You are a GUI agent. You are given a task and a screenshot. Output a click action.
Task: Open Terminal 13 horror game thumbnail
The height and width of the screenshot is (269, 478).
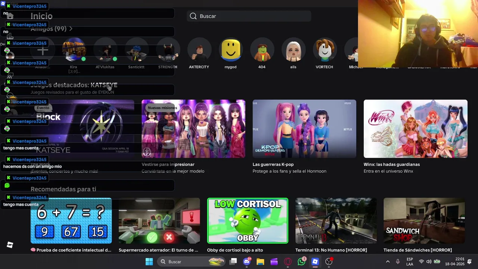tap(336, 221)
